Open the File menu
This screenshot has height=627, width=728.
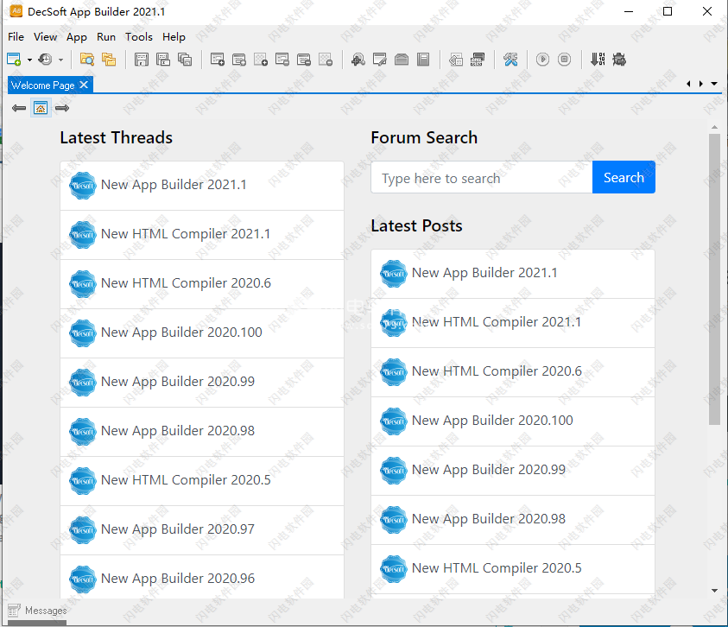tap(16, 36)
